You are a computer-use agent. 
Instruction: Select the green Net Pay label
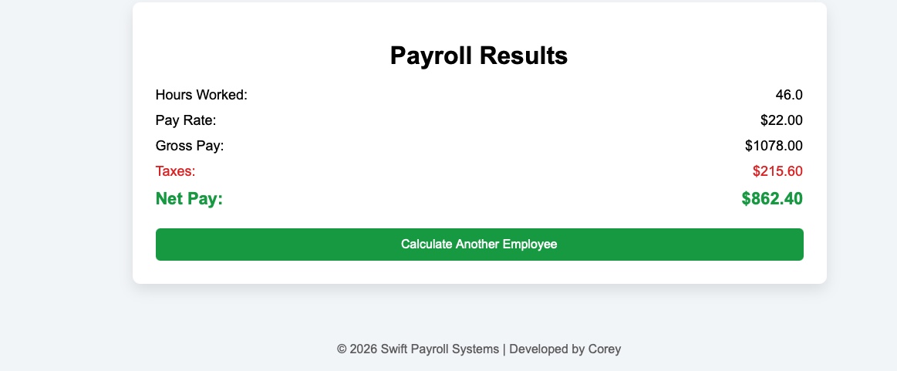(x=189, y=199)
